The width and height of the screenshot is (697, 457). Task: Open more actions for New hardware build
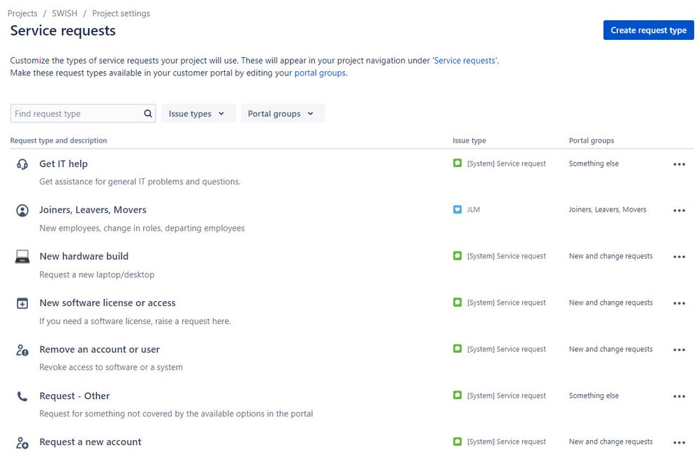(x=679, y=257)
